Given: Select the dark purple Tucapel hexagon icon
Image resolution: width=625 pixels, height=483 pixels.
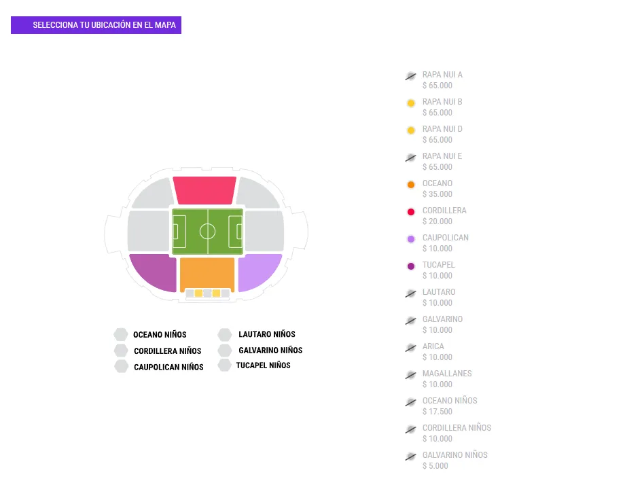Looking at the screenshot, I should click(x=410, y=266).
